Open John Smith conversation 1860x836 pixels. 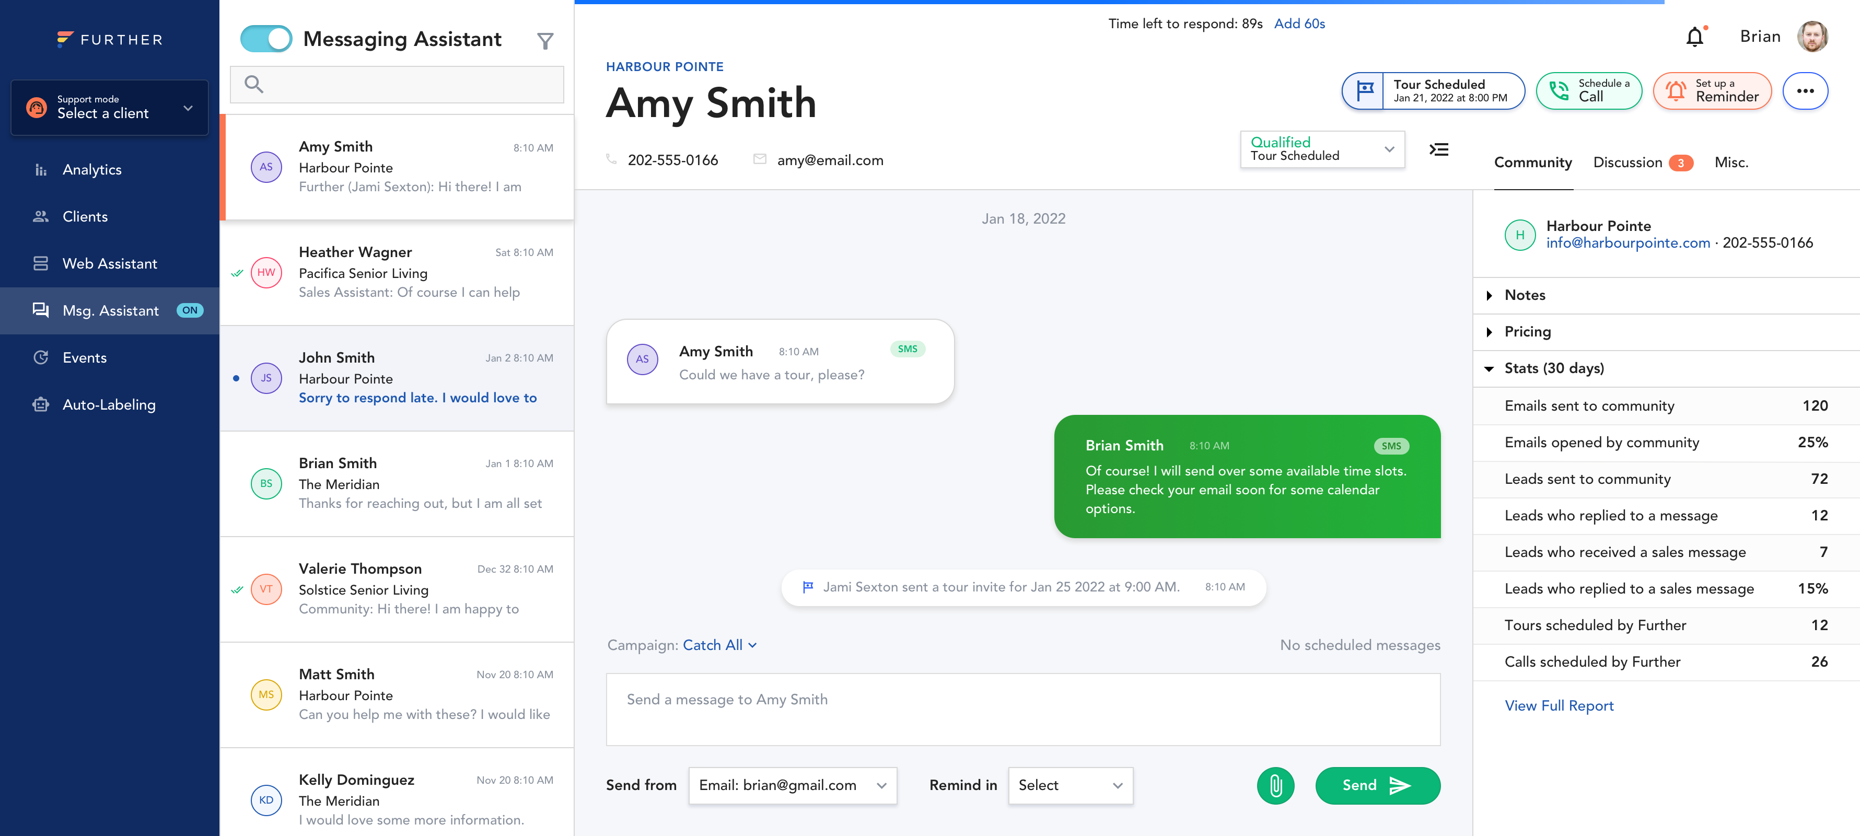[x=397, y=378]
